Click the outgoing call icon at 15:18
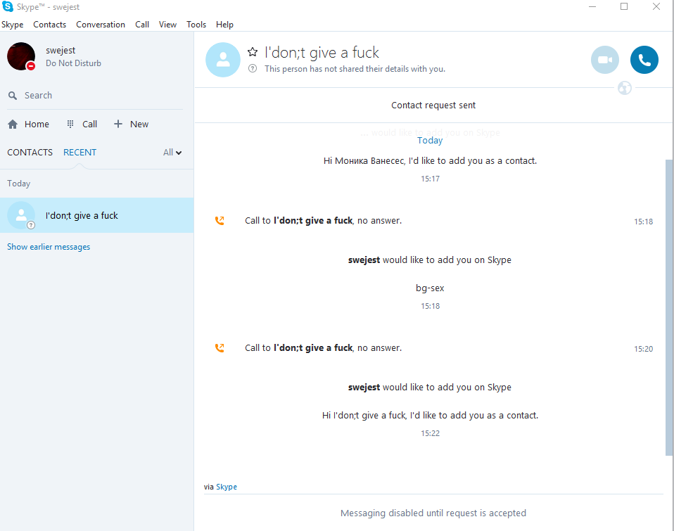The image size is (674, 531). coord(220,221)
